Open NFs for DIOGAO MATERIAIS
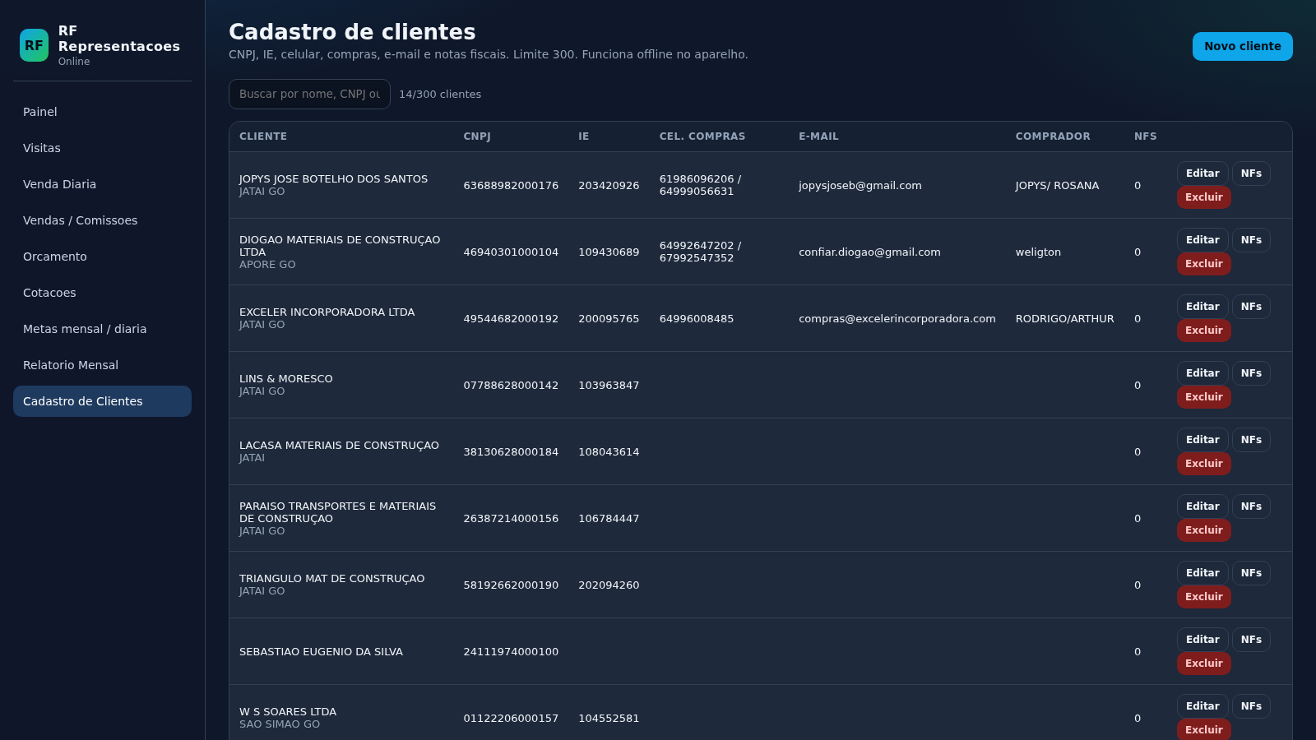This screenshot has width=1316, height=740. click(x=1251, y=240)
